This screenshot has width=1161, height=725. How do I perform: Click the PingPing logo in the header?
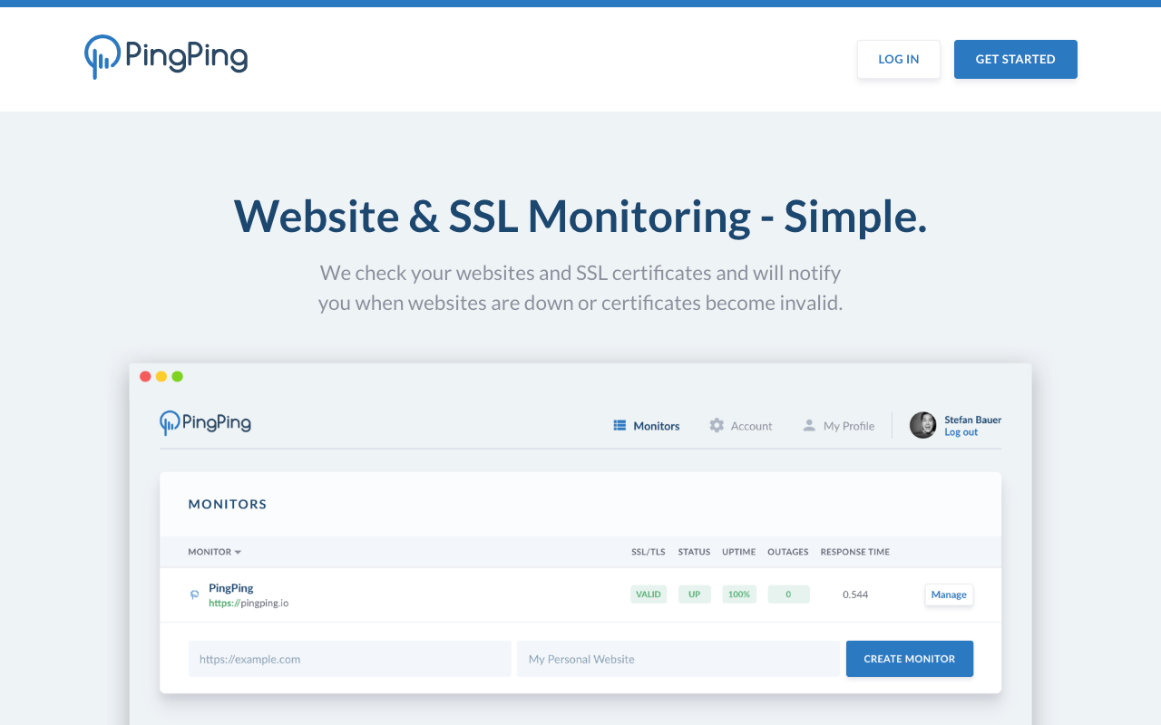[x=166, y=57]
